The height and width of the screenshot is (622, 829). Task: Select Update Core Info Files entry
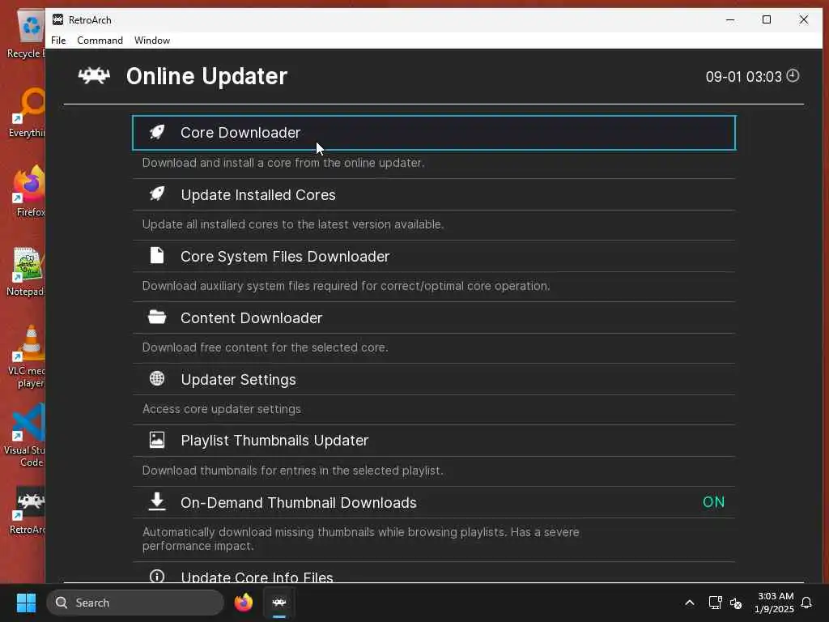pos(434,573)
